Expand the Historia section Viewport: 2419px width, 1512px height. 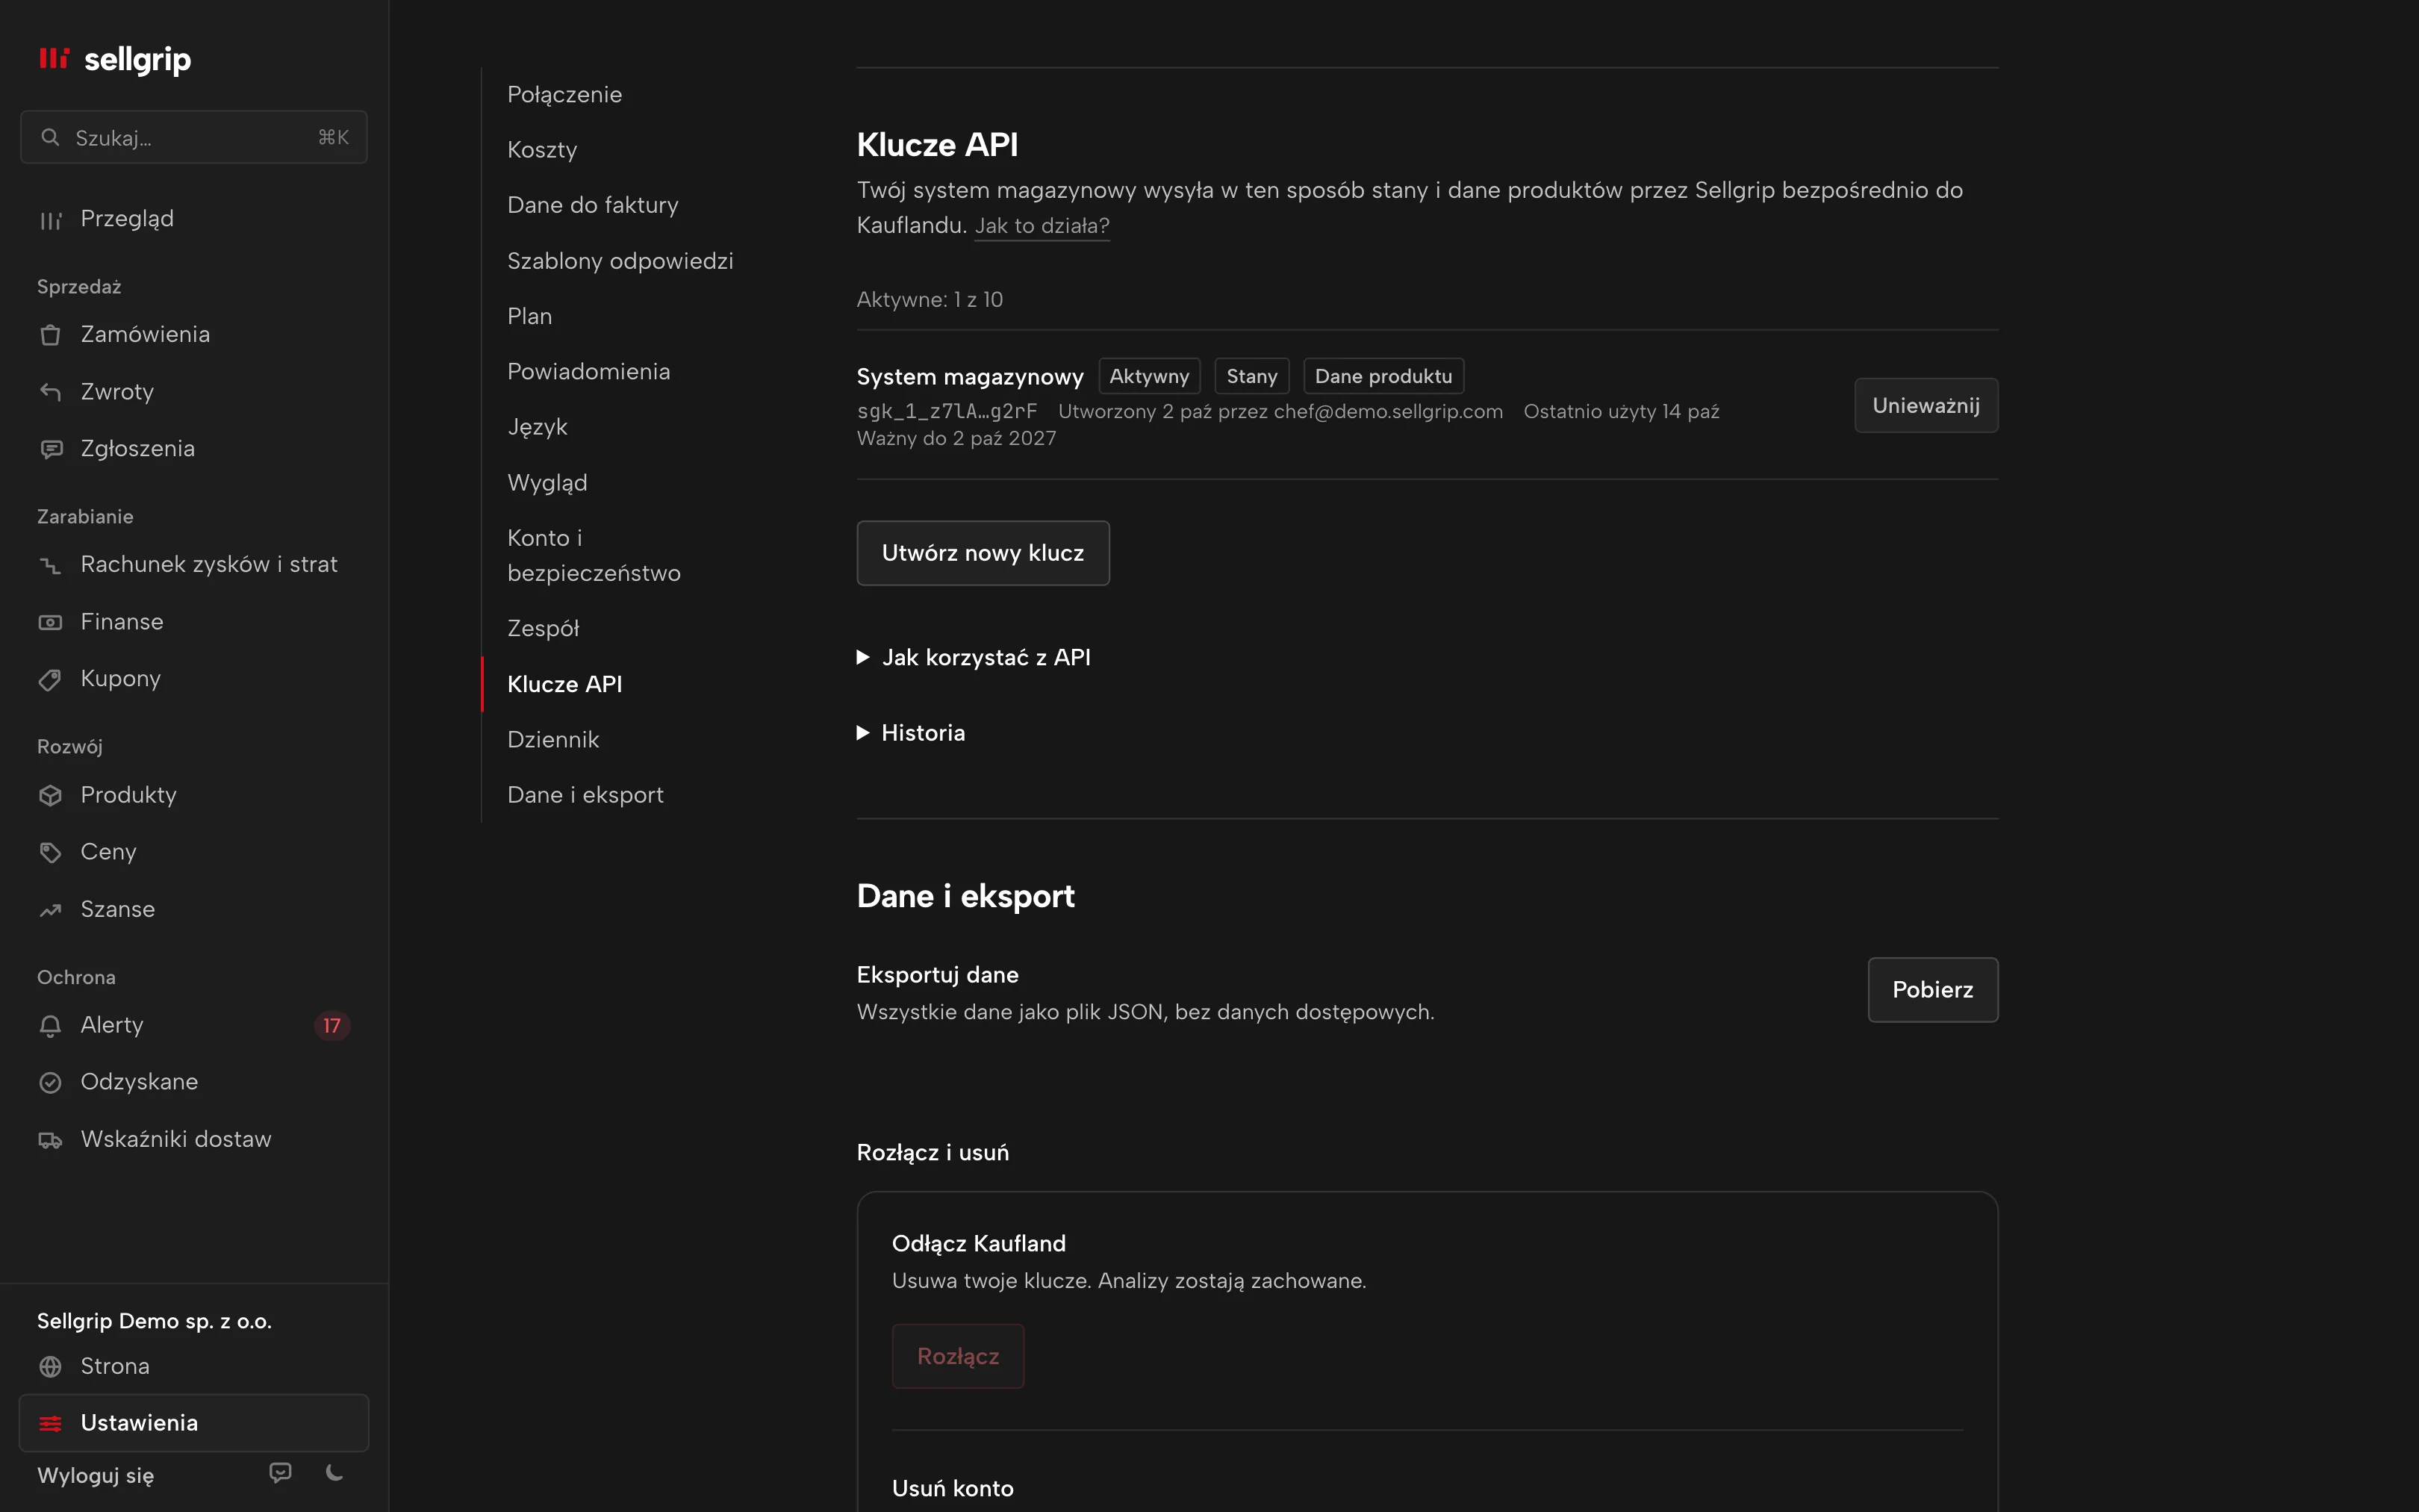(x=912, y=733)
